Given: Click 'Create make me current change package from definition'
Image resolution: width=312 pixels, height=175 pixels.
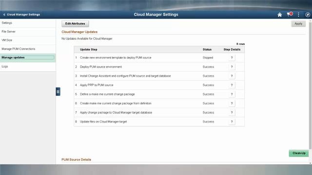Looking at the screenshot, I should coord(116,104).
